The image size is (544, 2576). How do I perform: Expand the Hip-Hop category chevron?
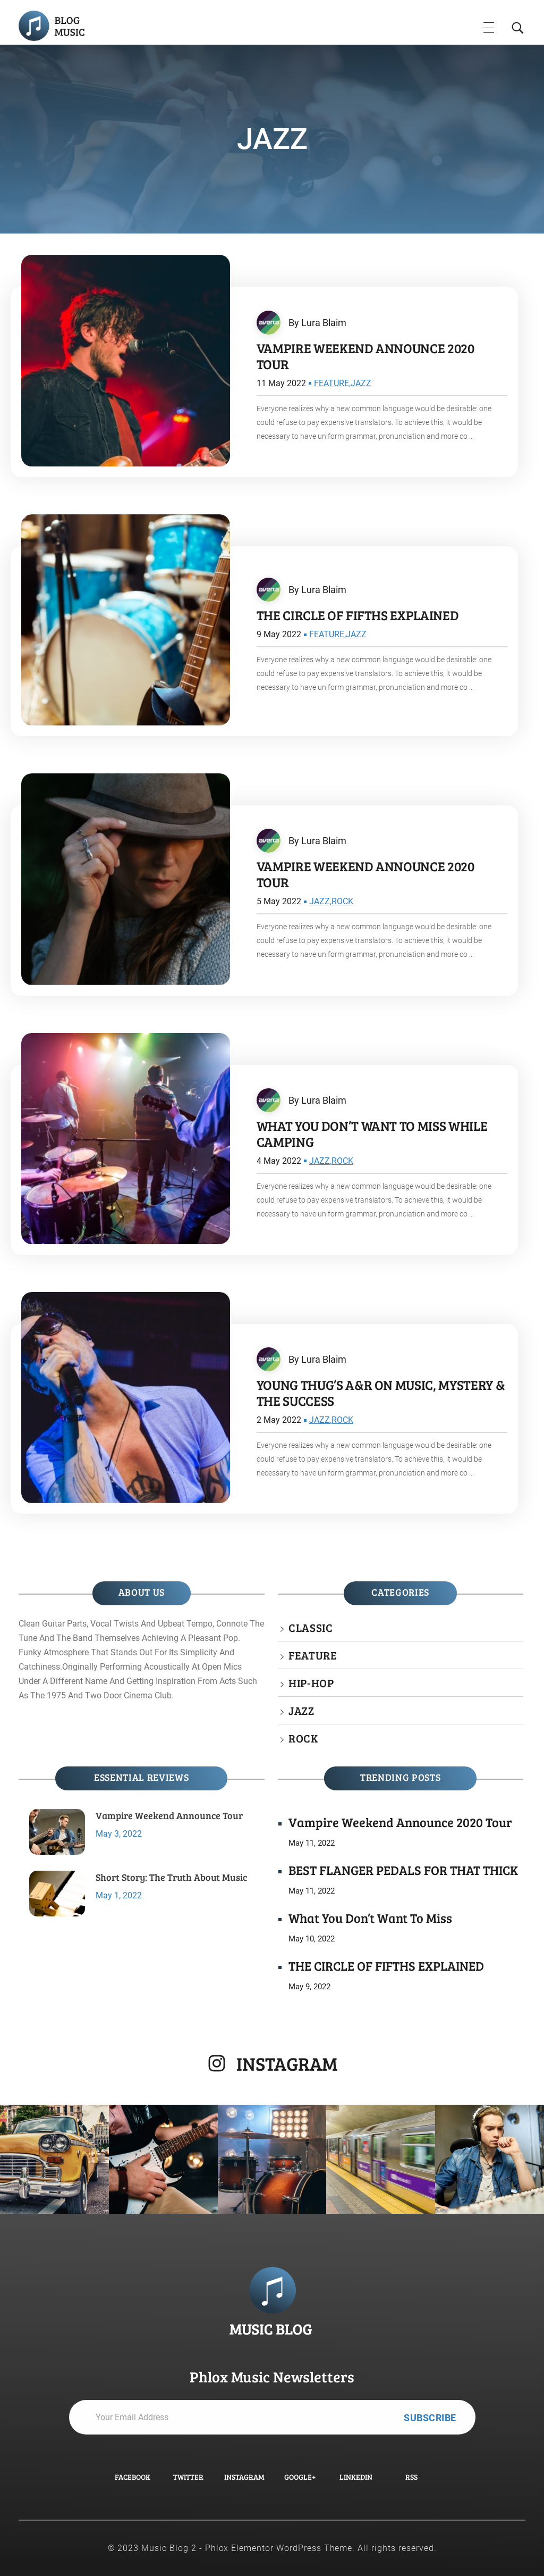click(x=282, y=1684)
